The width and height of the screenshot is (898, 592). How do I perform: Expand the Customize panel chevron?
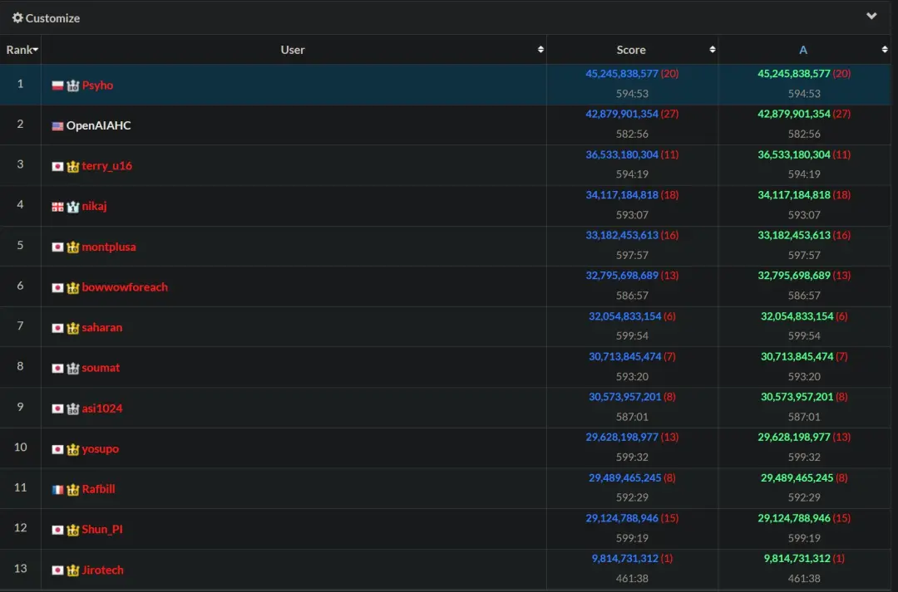[871, 17]
